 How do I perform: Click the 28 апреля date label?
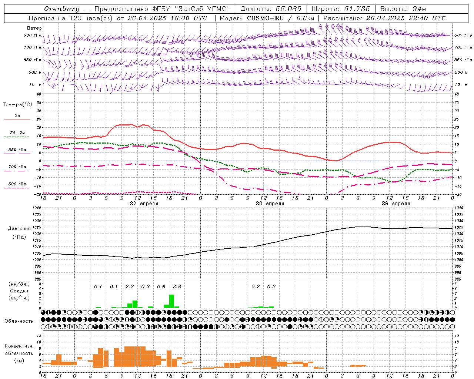tap(270, 203)
